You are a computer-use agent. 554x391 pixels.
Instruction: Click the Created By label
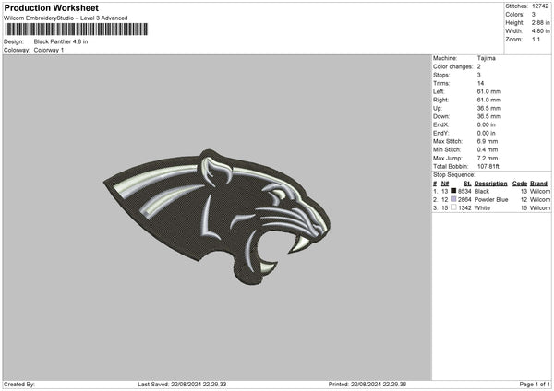(19, 385)
